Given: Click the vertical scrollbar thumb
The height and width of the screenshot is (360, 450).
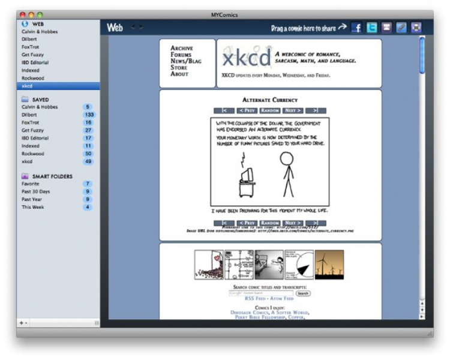Looking at the screenshot, I should pos(422,55).
